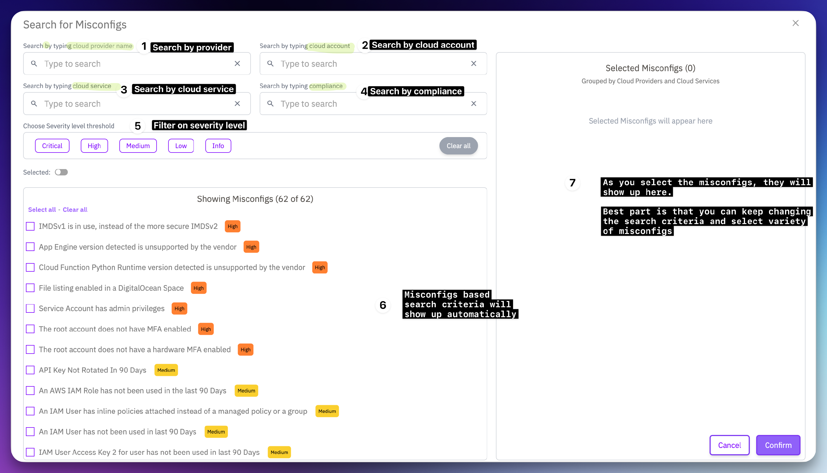Select the Critical severity filter
This screenshot has height=473, width=827.
[x=52, y=146]
